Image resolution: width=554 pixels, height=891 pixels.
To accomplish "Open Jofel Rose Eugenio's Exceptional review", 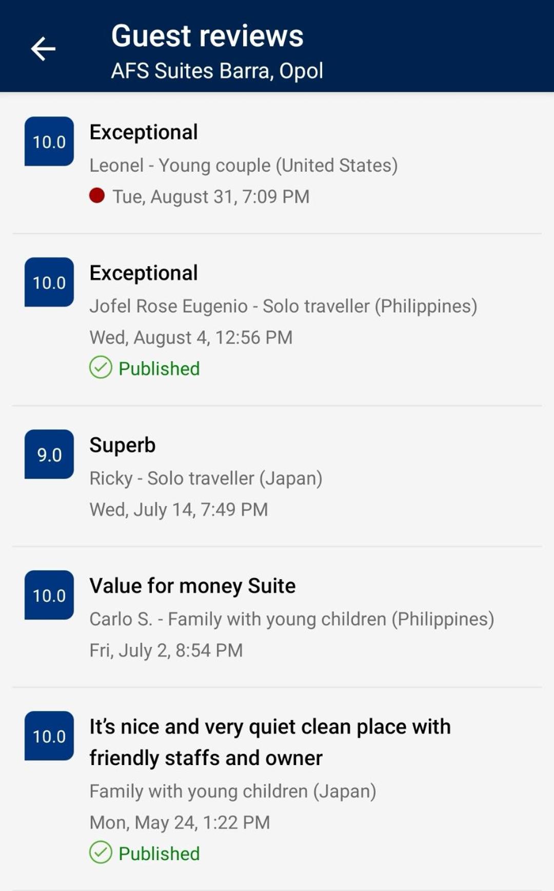I will click(277, 320).
